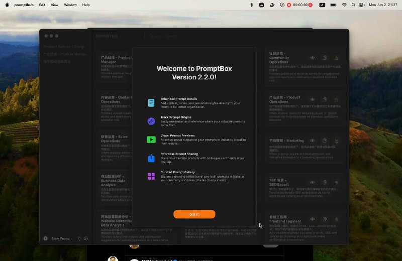This screenshot has height=261, width=402.
Task: Copy the SEO Expert prompt via copy icon
Action: point(325,182)
